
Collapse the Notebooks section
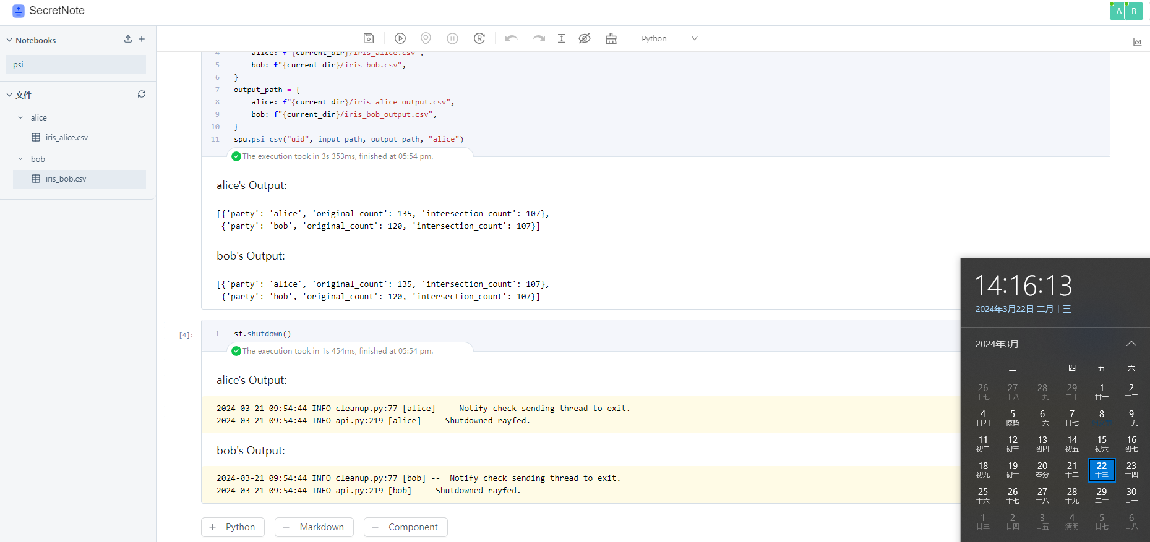pos(9,40)
